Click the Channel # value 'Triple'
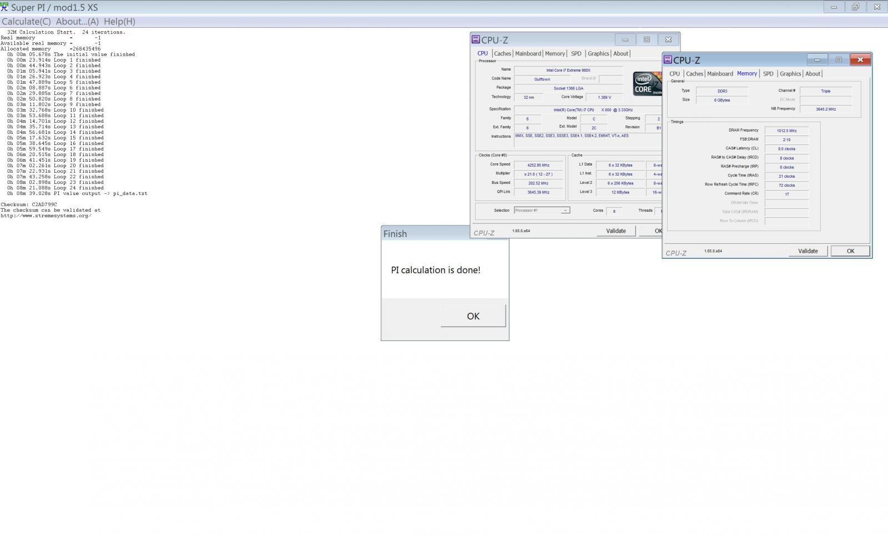Screen dimensions: 888x536 [825, 91]
